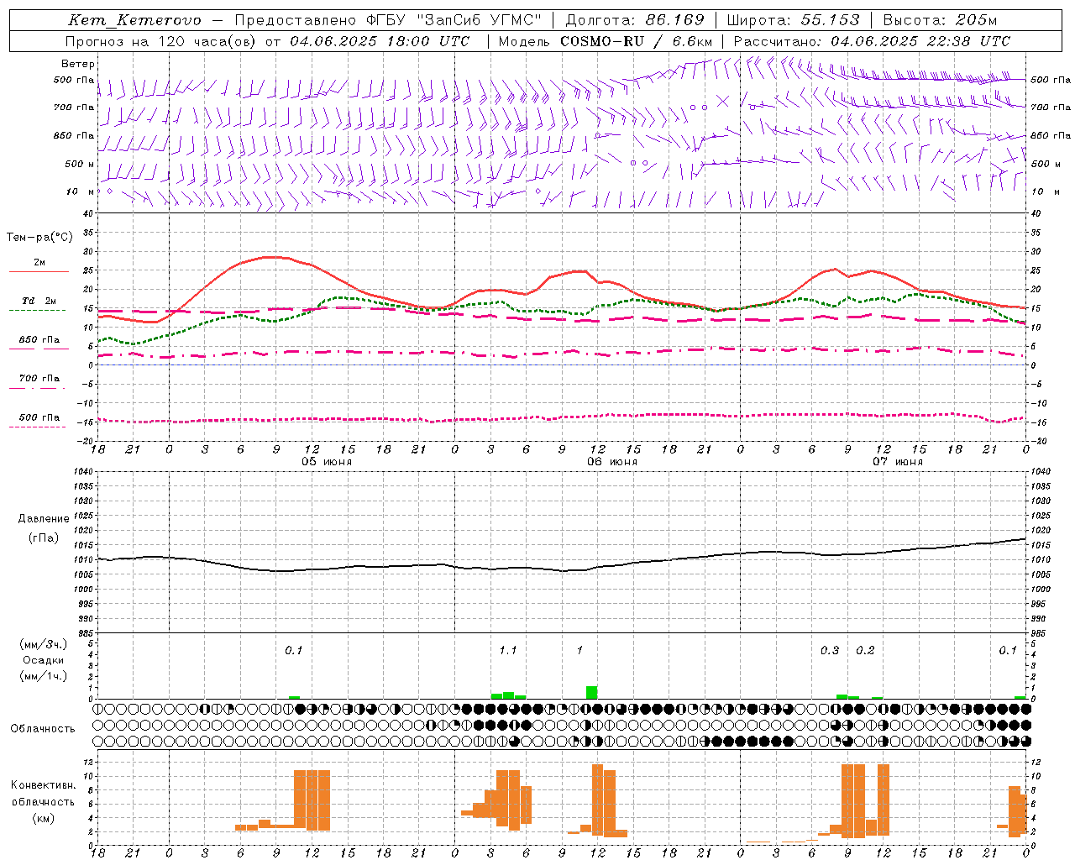This screenshot has width=1075, height=860.
Task: Select the 'Долгота: 86.169' header value
Action: (x=635, y=20)
